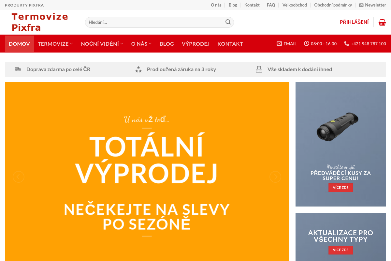Viewport: 391px width, 261px height.
Task: Open the Newsletter envelope icon
Action: coord(361,5)
